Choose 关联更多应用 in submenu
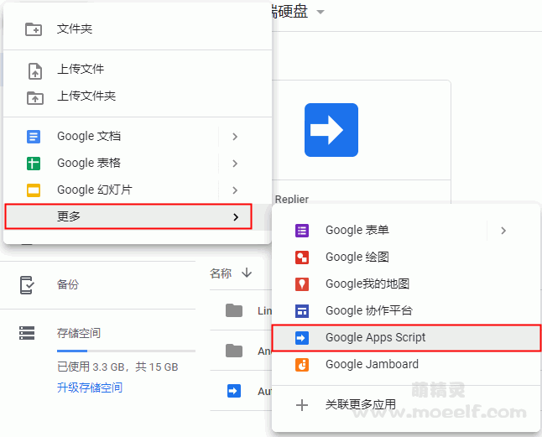Image resolution: width=542 pixels, height=437 pixels. pyautogui.click(x=406, y=405)
